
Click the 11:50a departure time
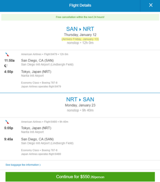click(9, 60)
